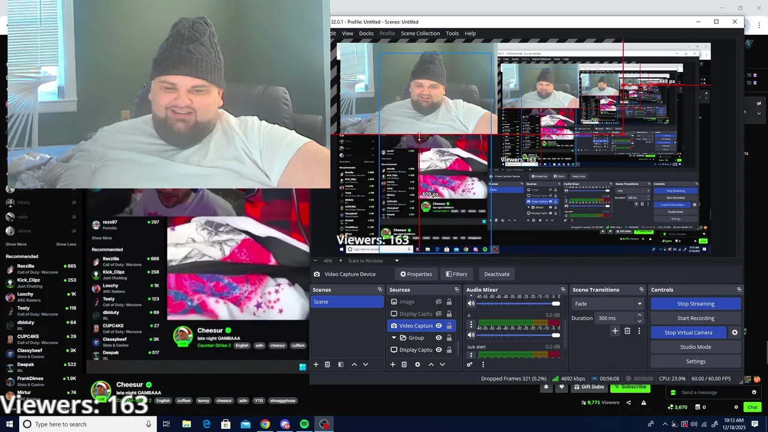Open the Scene Collection menu
Image resolution: width=768 pixels, height=432 pixels.
click(x=421, y=34)
